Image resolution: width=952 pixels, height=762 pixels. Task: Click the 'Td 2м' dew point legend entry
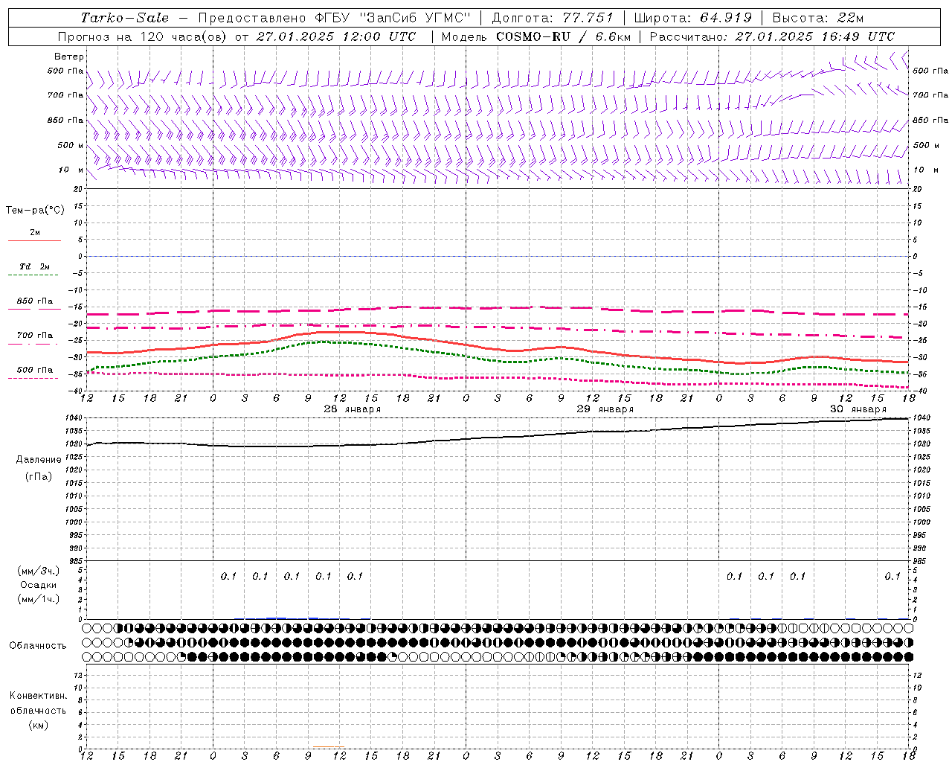tap(35, 266)
